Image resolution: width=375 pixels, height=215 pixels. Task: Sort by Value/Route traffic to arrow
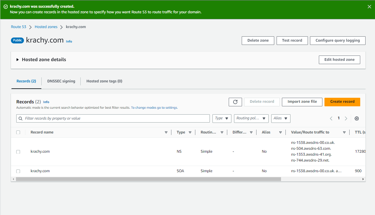(x=344, y=132)
